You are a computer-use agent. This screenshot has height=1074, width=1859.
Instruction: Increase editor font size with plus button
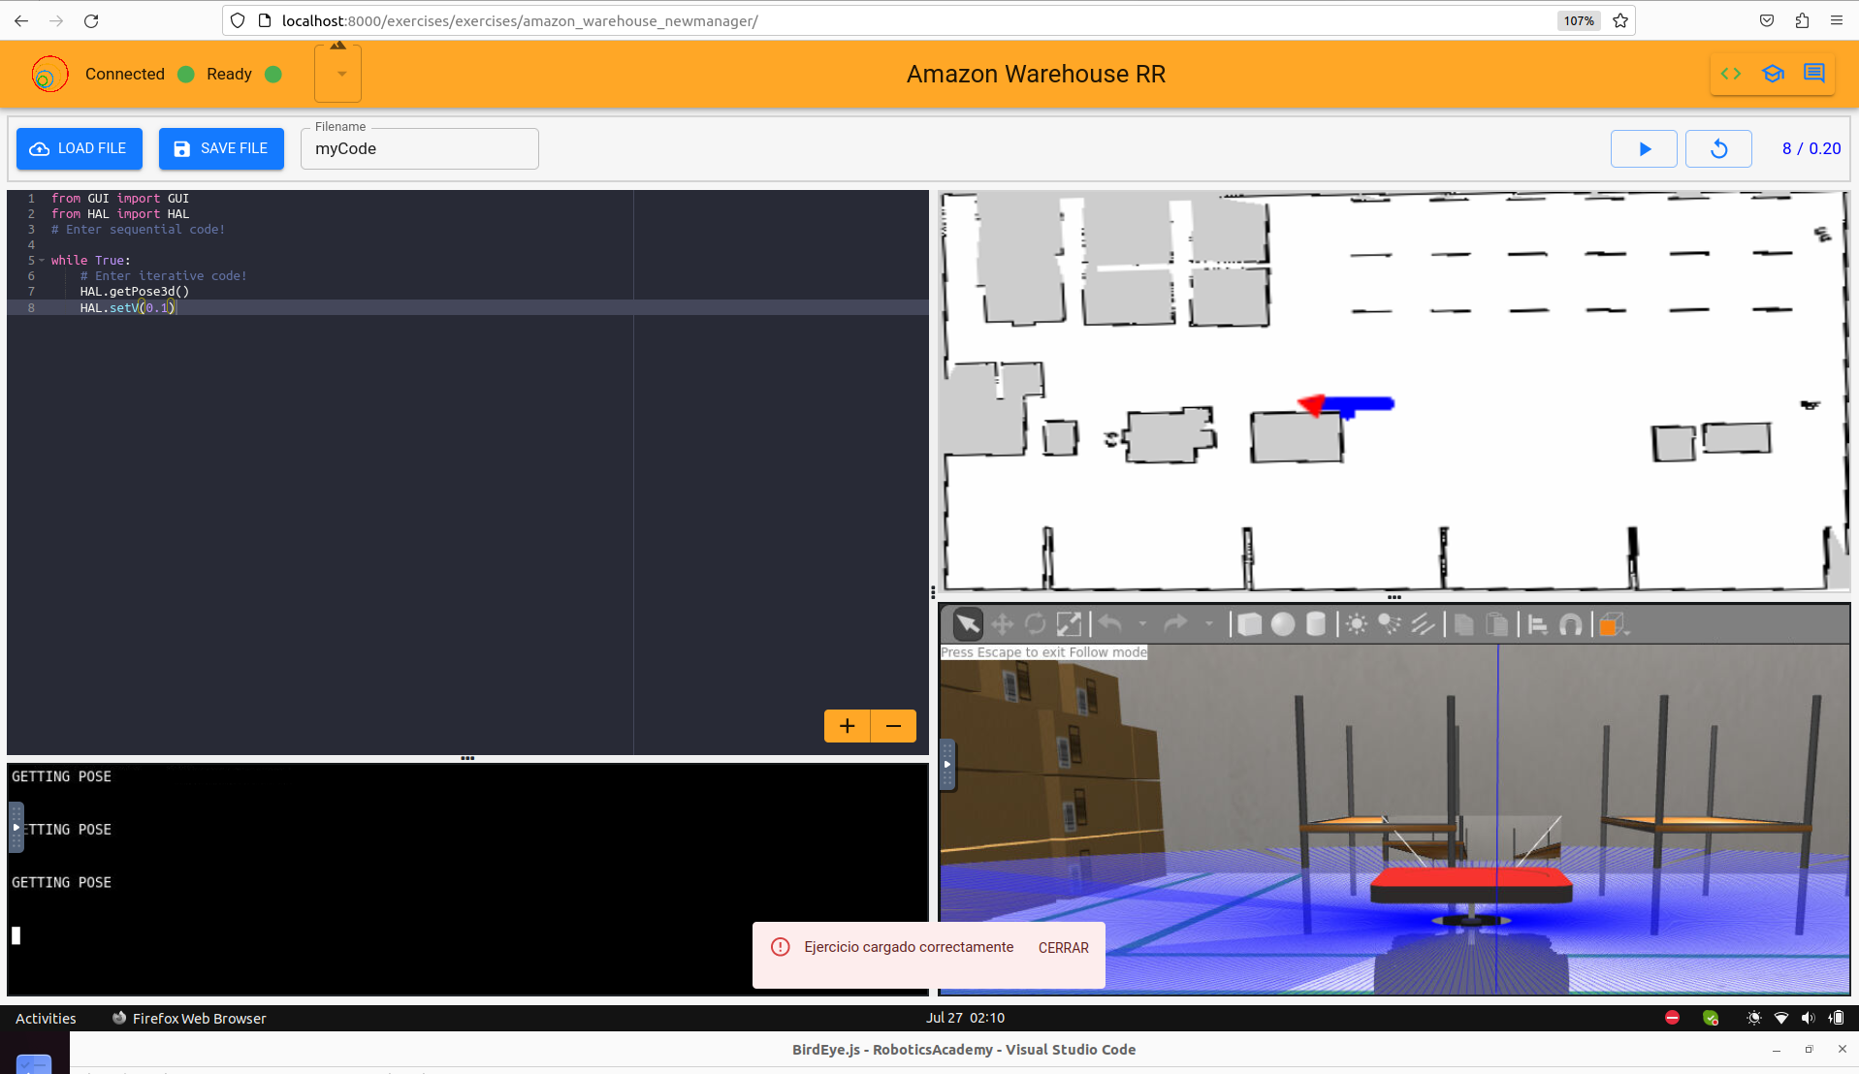pyautogui.click(x=847, y=726)
